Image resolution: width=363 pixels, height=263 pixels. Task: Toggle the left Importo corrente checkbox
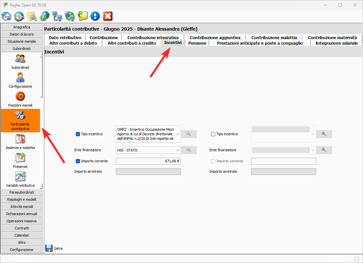[78, 161]
